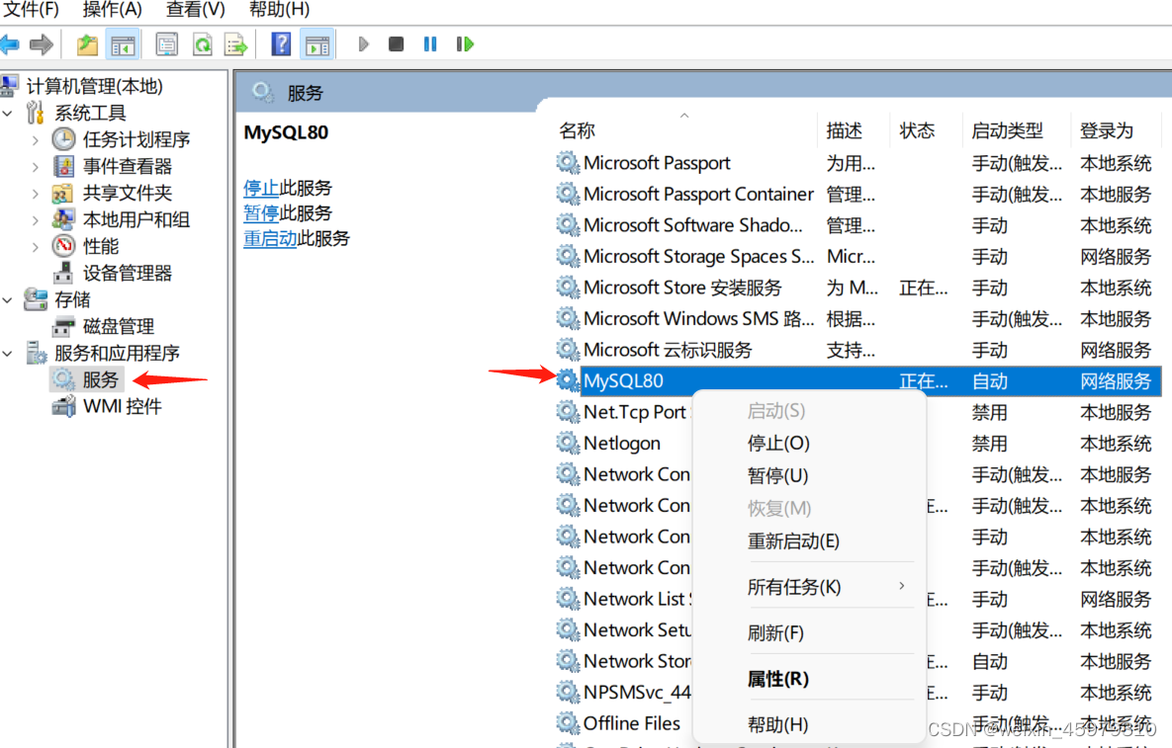Click the Restart Service toolbar icon
The width and height of the screenshot is (1172, 748).
coord(464,44)
